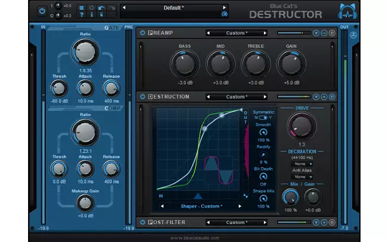
Task: Click the Preamp TREBLE knob
Action: (x=255, y=64)
